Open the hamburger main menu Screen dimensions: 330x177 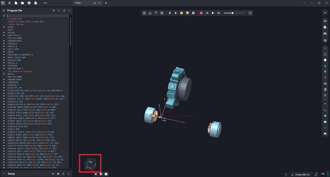click(9, 3)
